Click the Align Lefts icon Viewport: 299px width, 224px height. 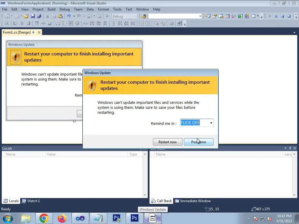pos(15,23)
